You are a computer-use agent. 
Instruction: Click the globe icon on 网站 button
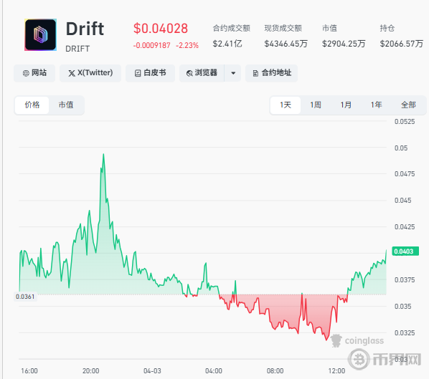[26, 73]
